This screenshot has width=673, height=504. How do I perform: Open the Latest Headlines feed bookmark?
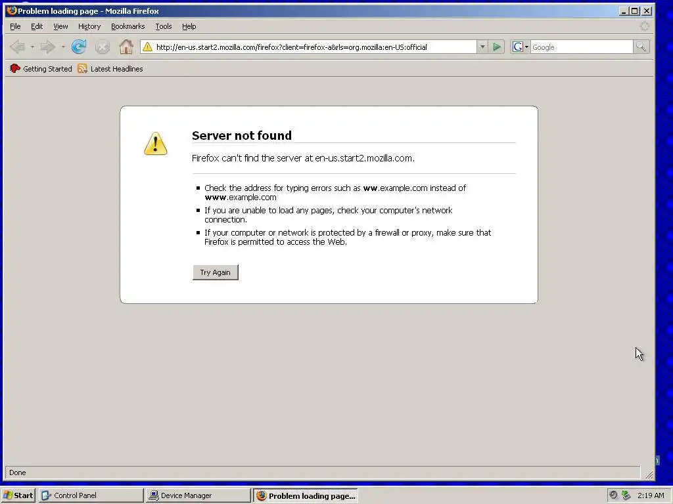pyautogui.click(x=110, y=68)
